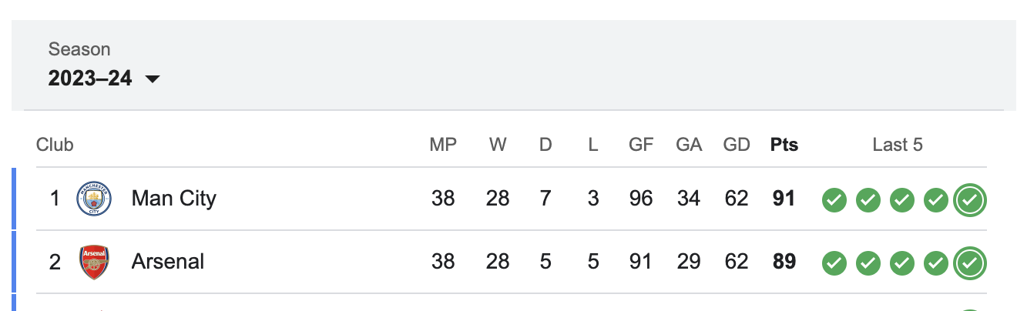The height and width of the screenshot is (311, 1017).
Task: Click Arsenal's first Last 5 win icon
Action: pyautogui.click(x=834, y=263)
